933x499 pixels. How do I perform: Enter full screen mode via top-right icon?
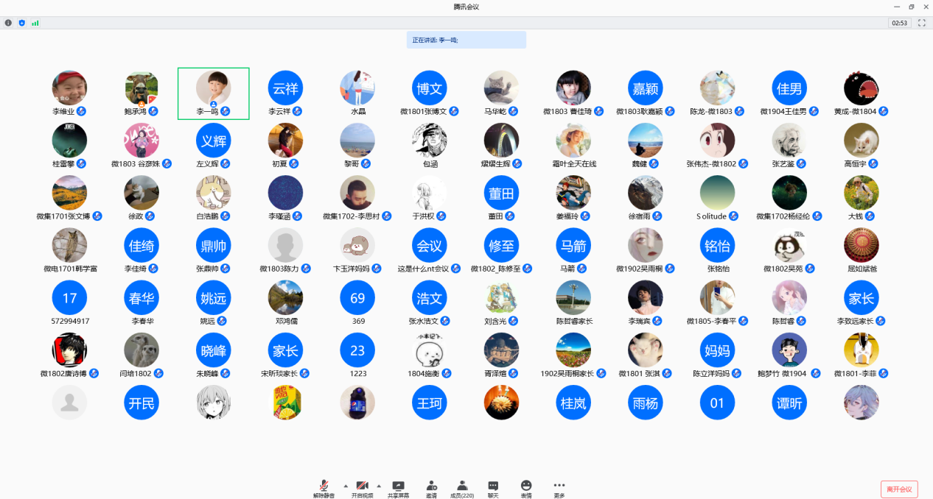[921, 23]
